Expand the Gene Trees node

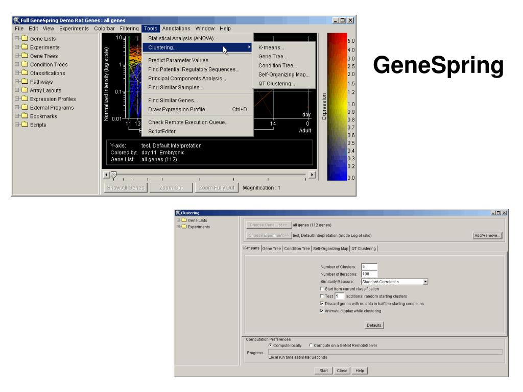[x=17, y=56]
